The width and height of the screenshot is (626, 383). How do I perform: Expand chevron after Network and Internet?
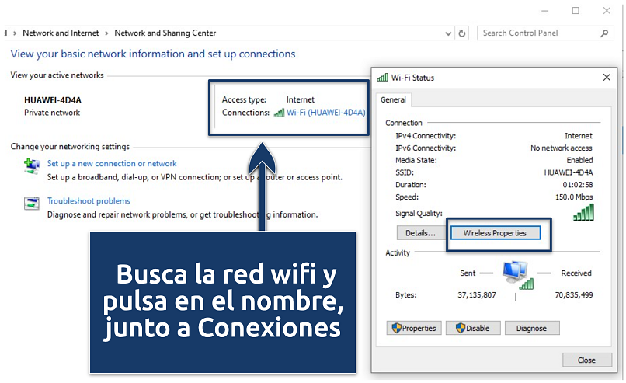tap(106, 33)
